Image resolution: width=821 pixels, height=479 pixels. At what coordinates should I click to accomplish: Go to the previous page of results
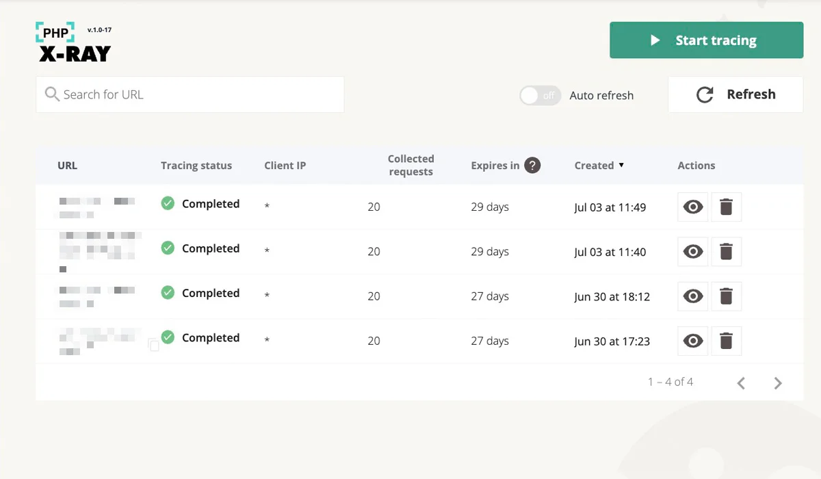point(741,383)
